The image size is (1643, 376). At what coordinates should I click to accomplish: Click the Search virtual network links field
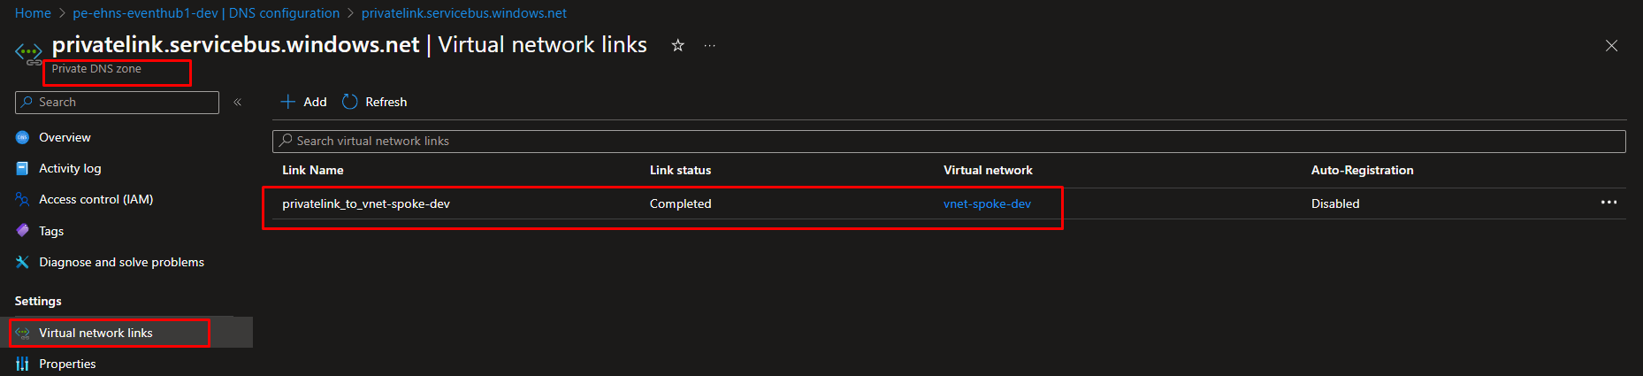click(x=949, y=141)
